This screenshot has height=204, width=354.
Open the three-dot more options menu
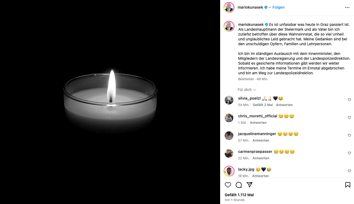click(x=347, y=8)
